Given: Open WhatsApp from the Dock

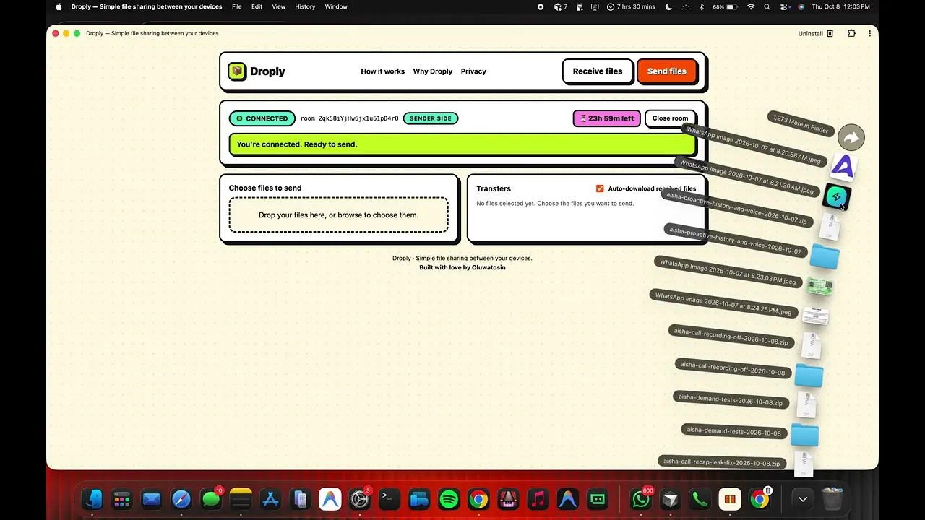Looking at the screenshot, I should point(640,499).
